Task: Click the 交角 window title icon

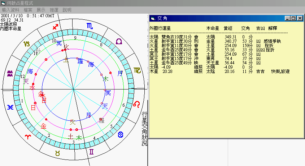Action: 153,18
